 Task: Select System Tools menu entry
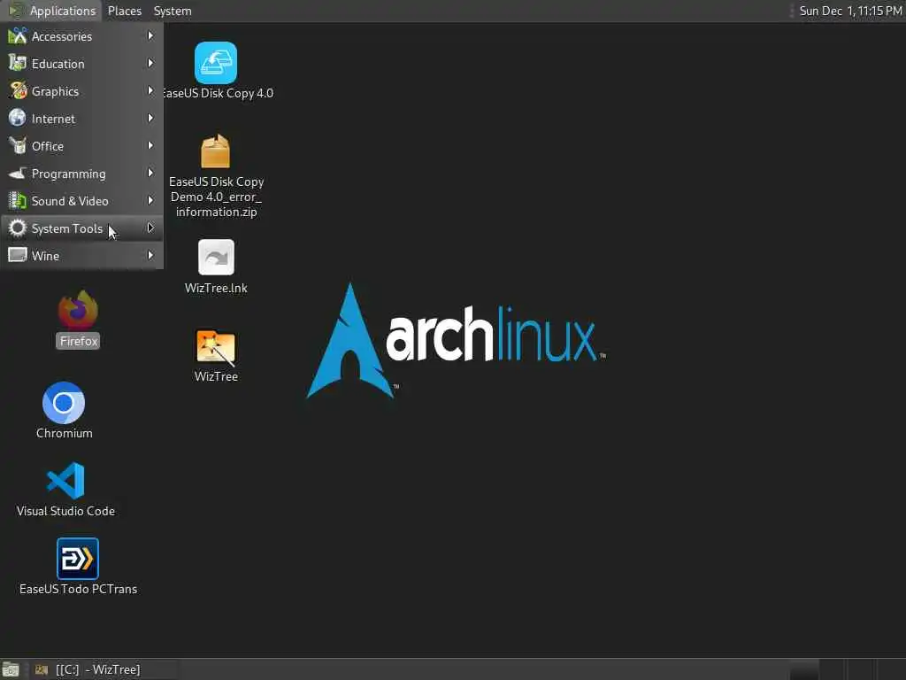82,228
